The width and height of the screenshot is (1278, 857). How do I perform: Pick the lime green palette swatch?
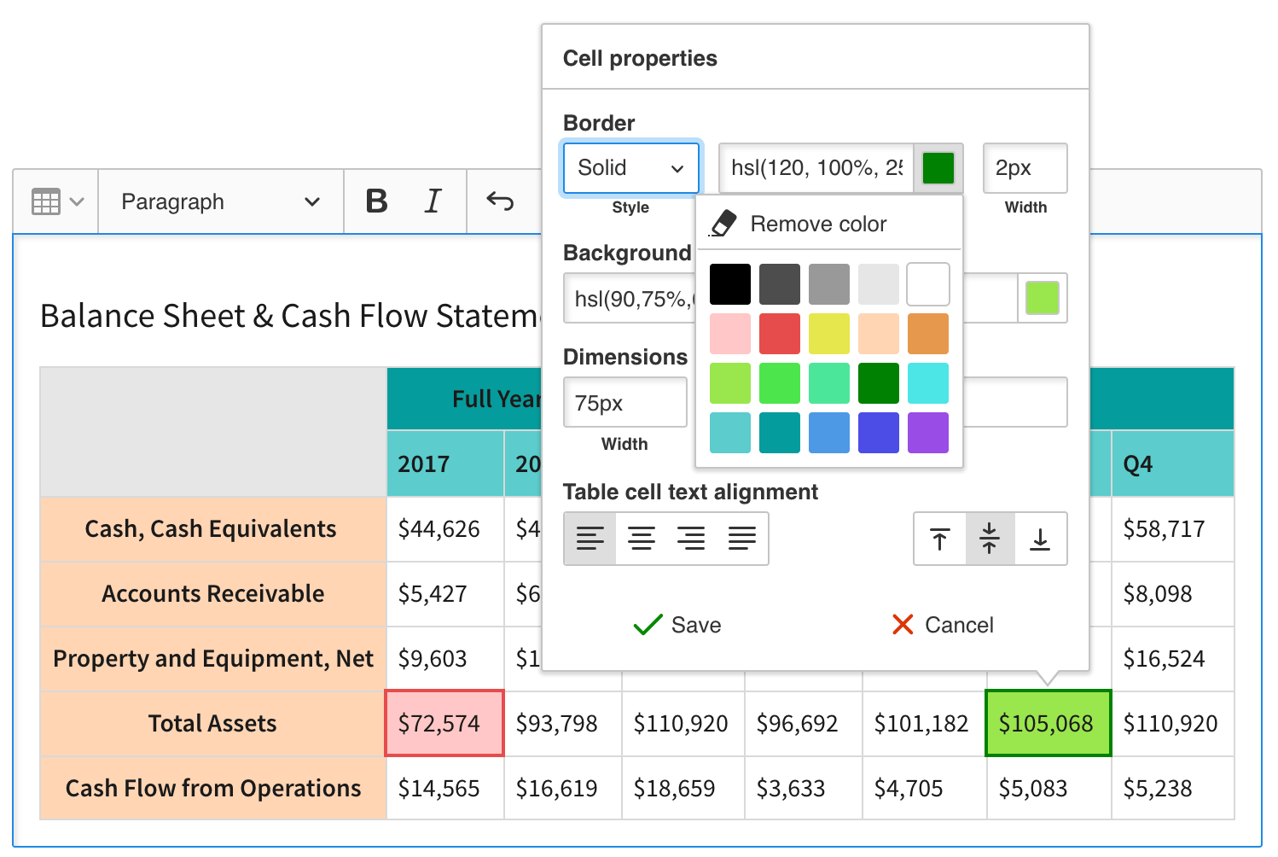coord(730,383)
